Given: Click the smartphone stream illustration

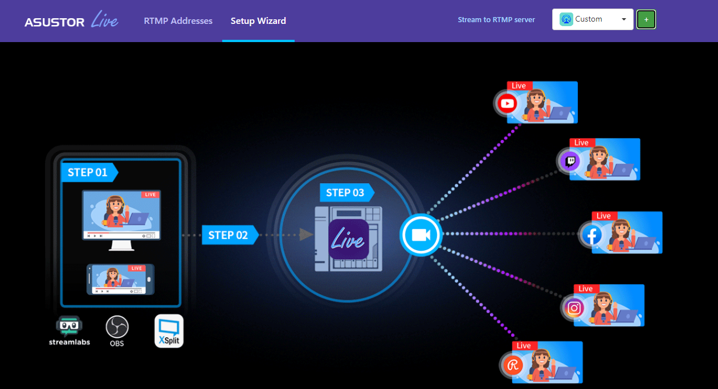Looking at the screenshot, I should click(x=120, y=279).
